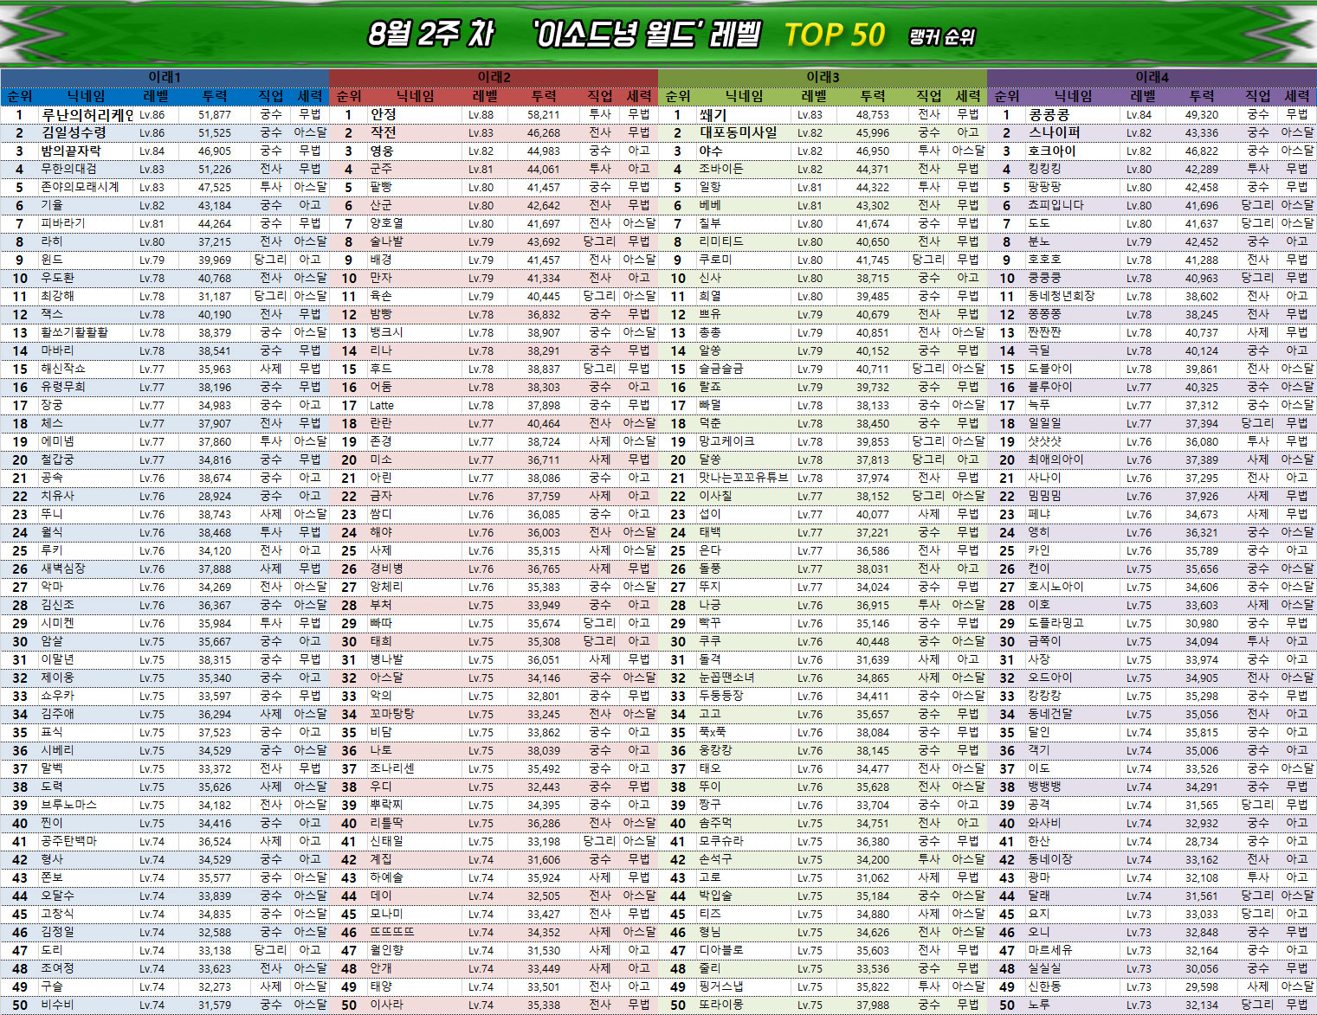Select the 이래2 server header

[494, 77]
